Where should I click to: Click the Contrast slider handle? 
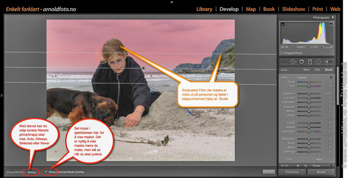point(309,98)
